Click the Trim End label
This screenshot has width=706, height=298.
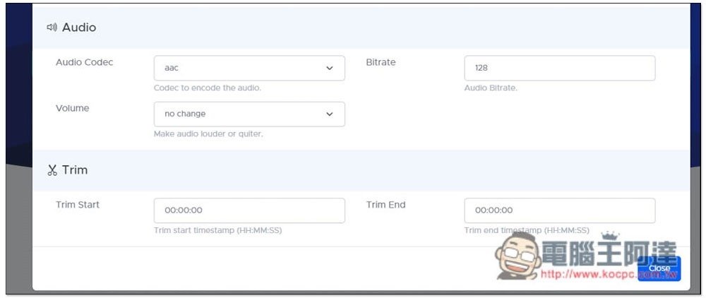click(x=385, y=205)
